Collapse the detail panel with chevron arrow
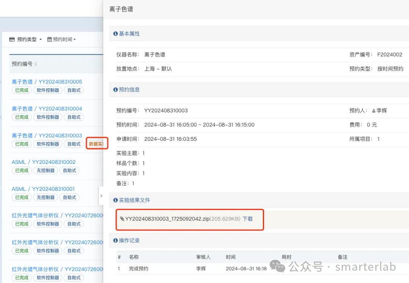This screenshot has width=409, height=283. (101, 196)
